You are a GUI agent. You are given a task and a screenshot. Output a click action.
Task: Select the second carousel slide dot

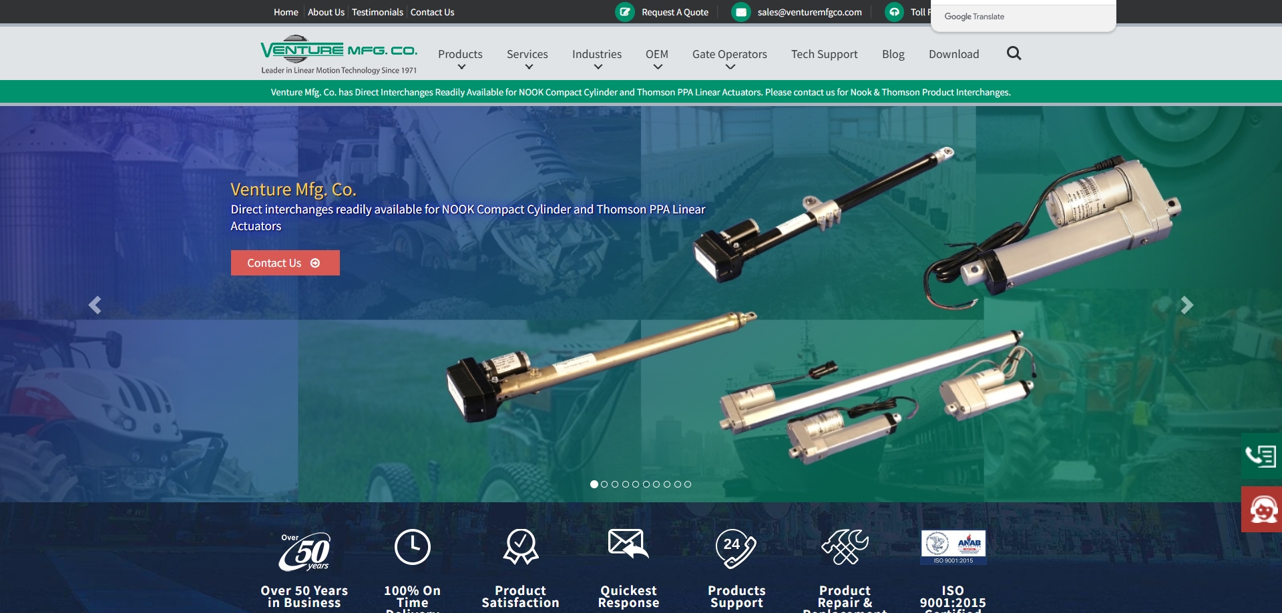pyautogui.click(x=604, y=484)
